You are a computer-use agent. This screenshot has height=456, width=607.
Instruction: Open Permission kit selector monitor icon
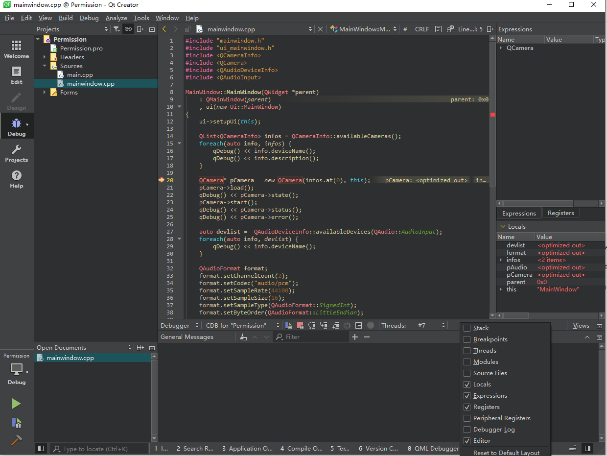pyautogui.click(x=17, y=369)
